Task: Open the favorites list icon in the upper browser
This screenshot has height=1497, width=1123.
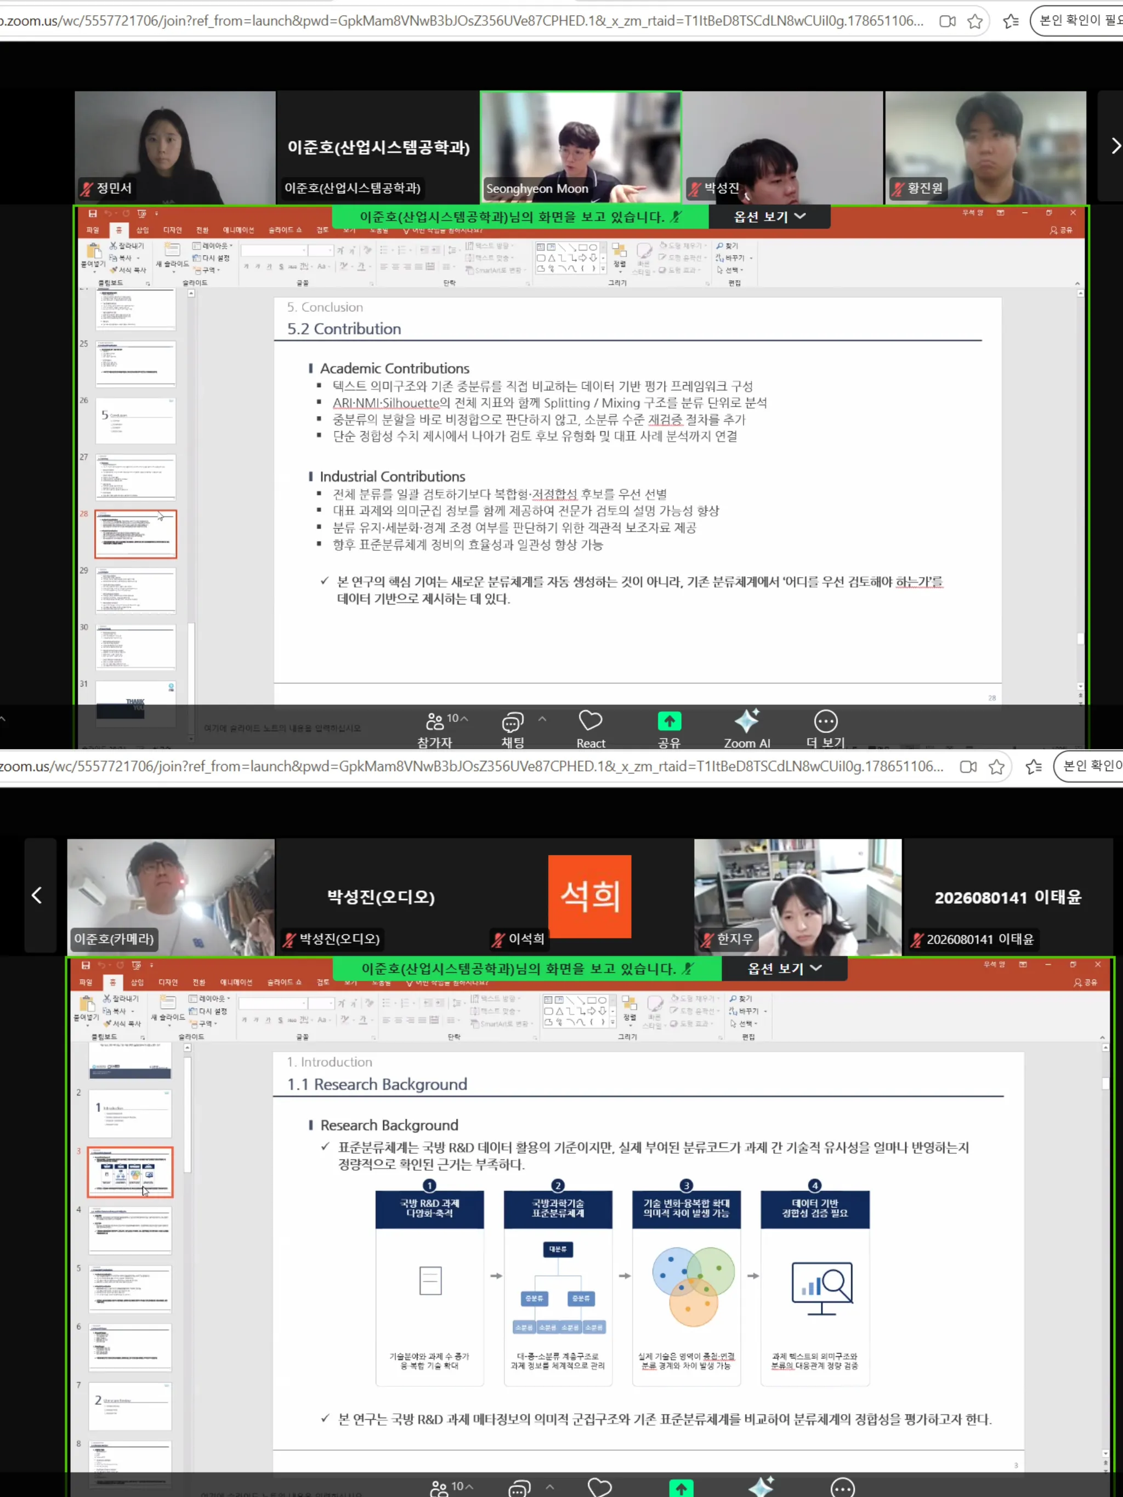Action: pyautogui.click(x=1011, y=22)
